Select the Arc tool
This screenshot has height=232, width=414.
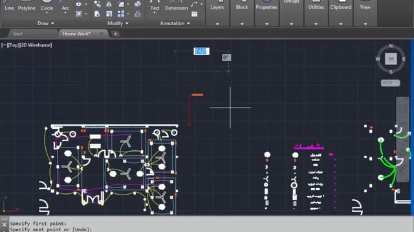pyautogui.click(x=65, y=6)
